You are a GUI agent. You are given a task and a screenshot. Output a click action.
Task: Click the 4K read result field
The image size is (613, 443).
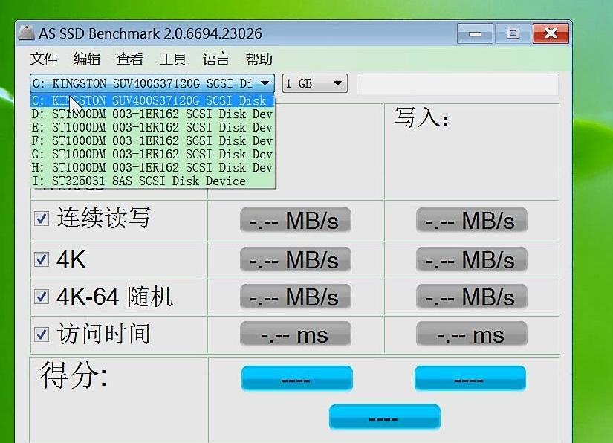(296, 259)
